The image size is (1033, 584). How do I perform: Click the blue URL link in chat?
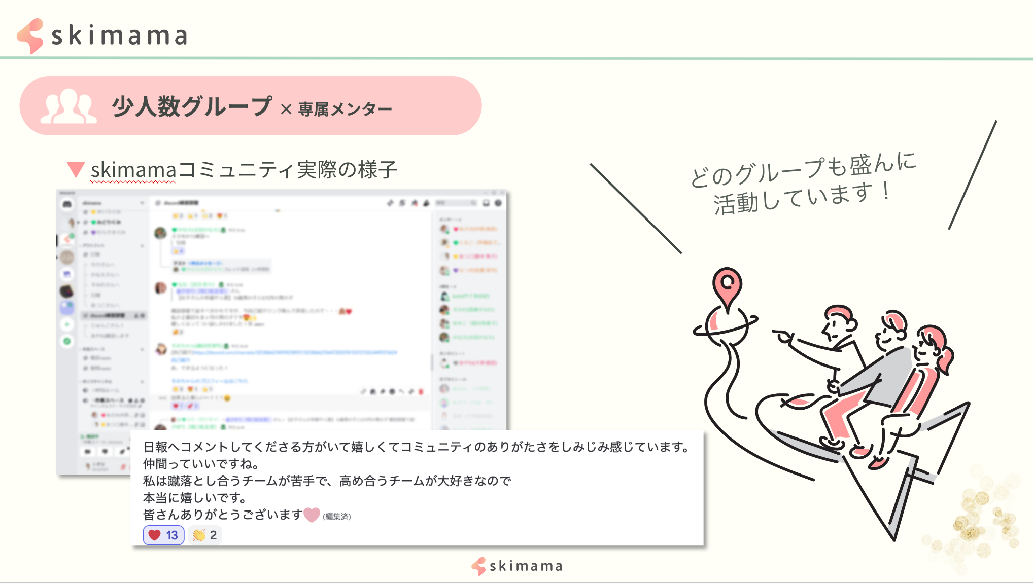click(x=294, y=352)
